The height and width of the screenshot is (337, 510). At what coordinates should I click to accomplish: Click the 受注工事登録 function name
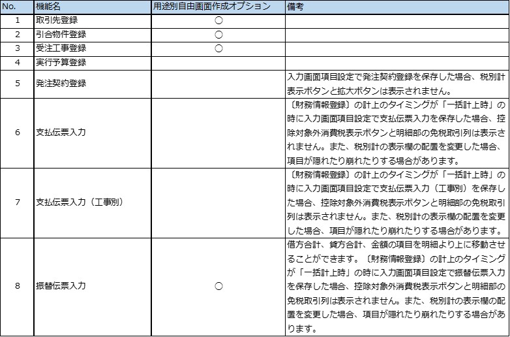click(x=61, y=48)
